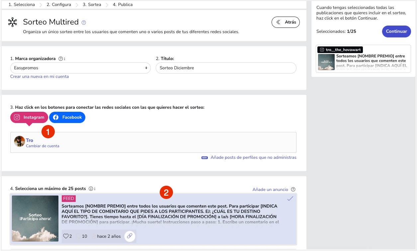Click the Sorteo Multired network logo icon
417x251 pixels.
tap(13, 22)
